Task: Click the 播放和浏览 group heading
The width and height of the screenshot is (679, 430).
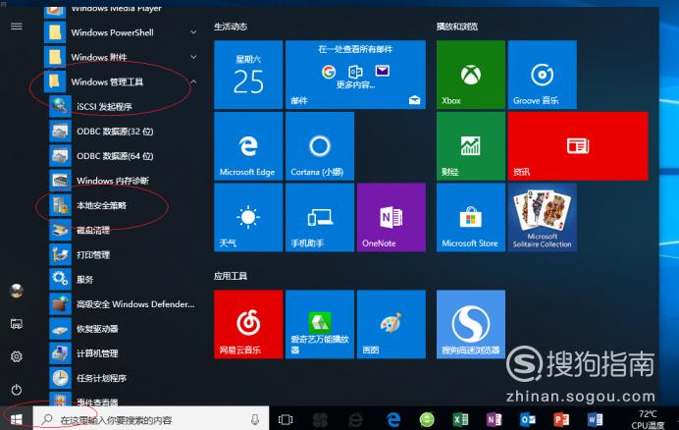Action: click(457, 27)
